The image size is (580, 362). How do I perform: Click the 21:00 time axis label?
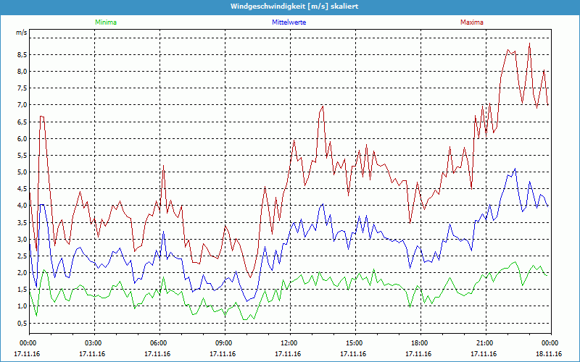[486, 343]
